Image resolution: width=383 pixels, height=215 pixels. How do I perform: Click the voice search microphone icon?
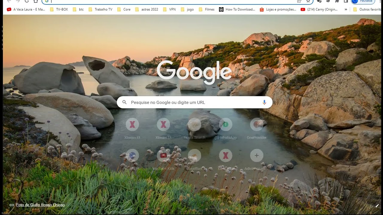[x=264, y=102]
